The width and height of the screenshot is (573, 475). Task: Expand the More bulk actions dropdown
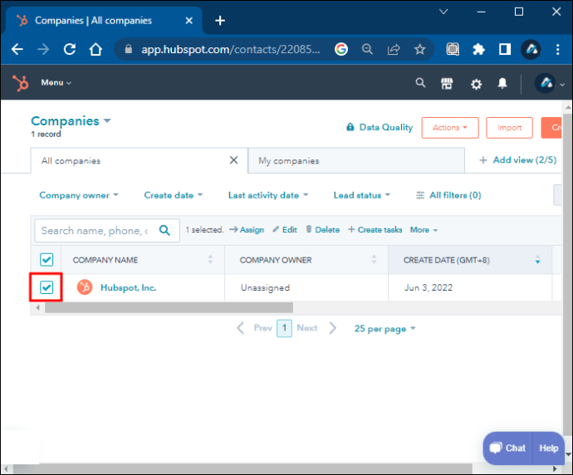tap(424, 230)
